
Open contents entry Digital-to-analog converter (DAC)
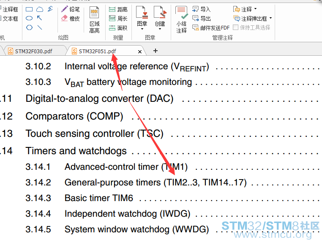click(100, 99)
